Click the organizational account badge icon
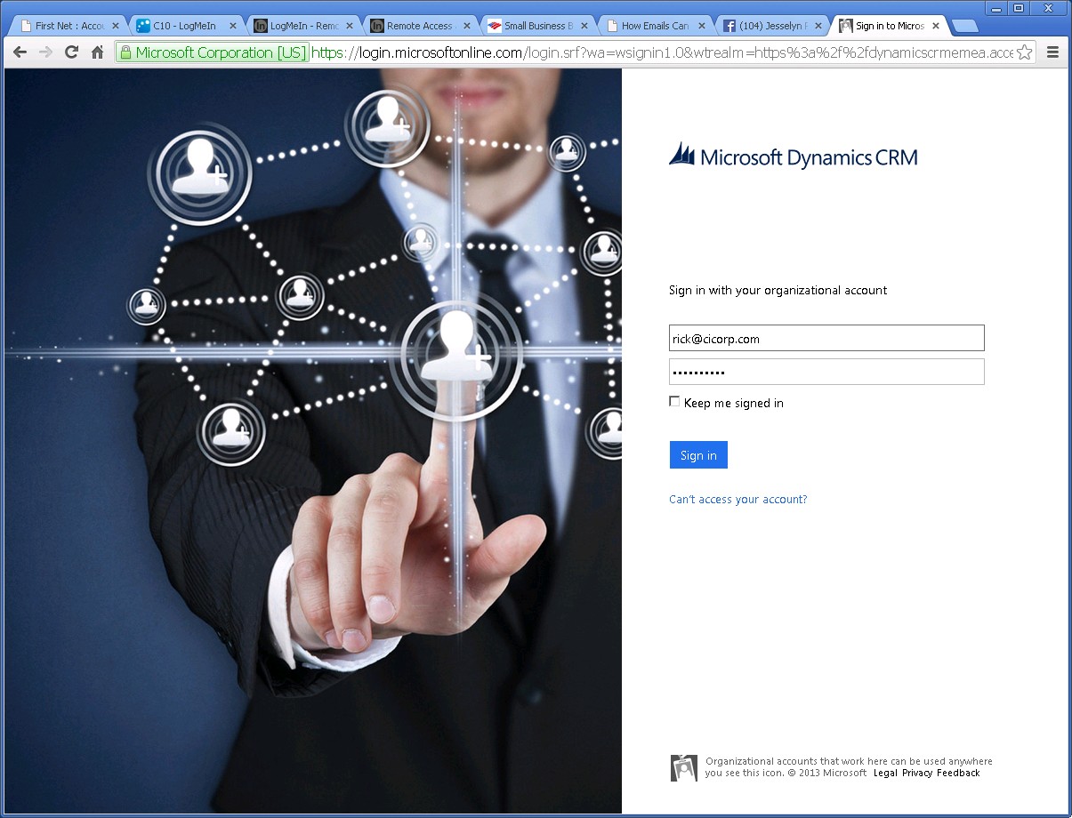Viewport: 1072px width, 818px height. click(x=683, y=767)
